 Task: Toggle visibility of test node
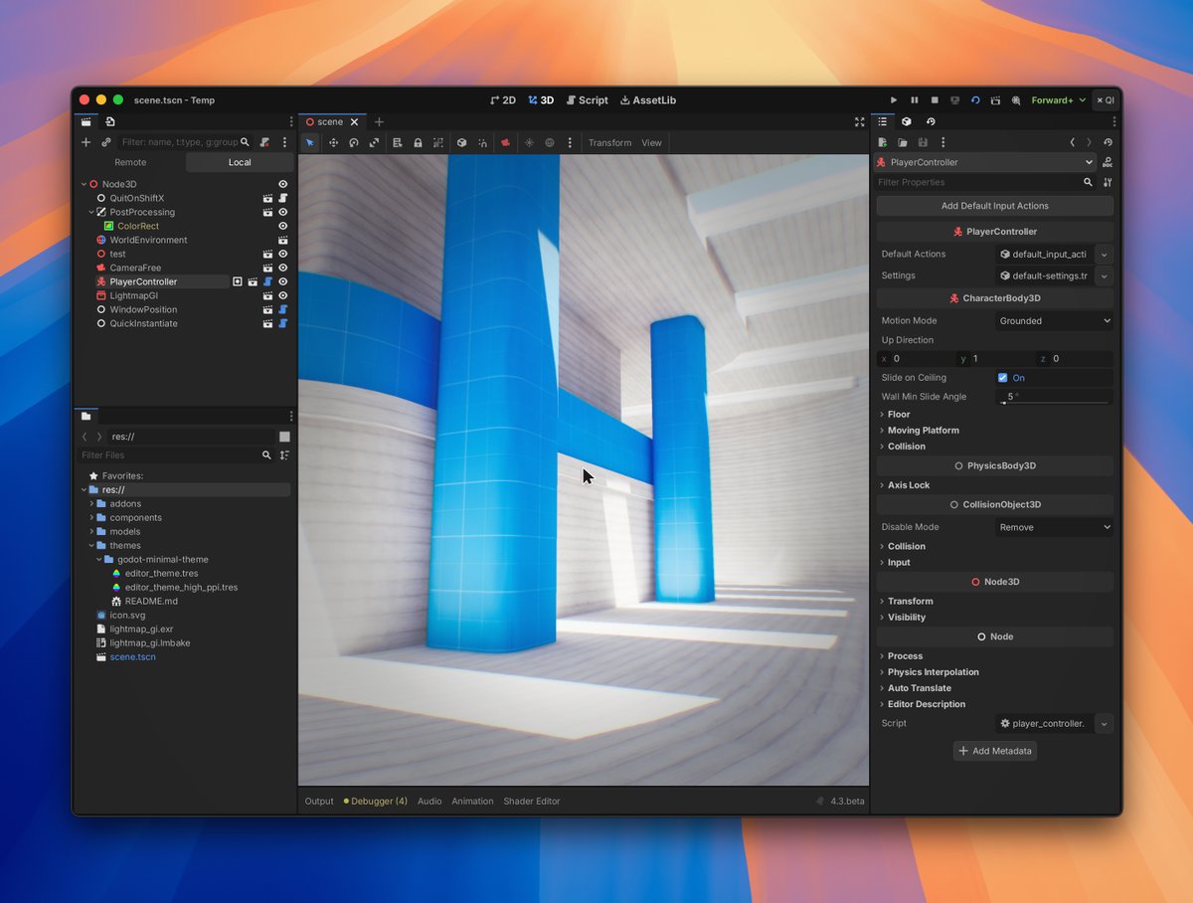click(x=282, y=254)
